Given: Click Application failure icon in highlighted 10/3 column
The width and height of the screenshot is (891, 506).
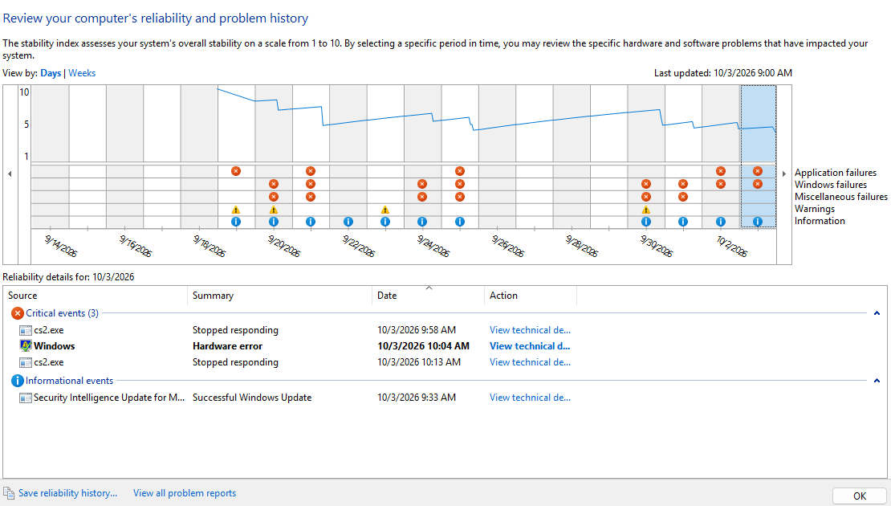Looking at the screenshot, I should (758, 171).
